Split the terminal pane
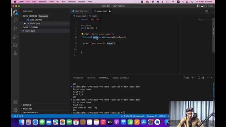The height and width of the screenshot is (127, 226). click(x=199, y=78)
